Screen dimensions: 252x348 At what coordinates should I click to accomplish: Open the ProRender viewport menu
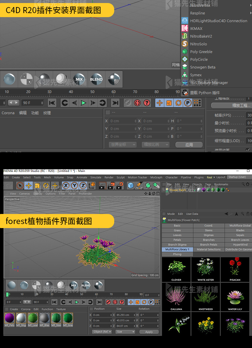click(85, 193)
